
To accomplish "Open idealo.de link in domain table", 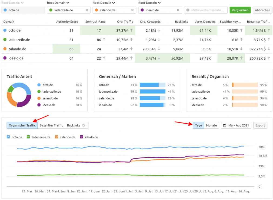I will pyautogui.click(x=16, y=58).
